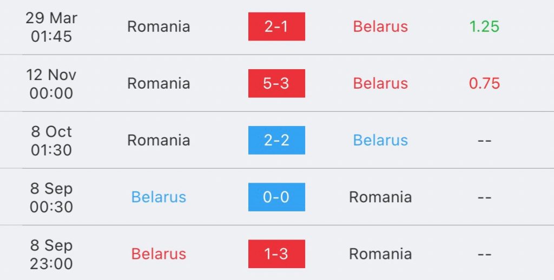This screenshot has width=554, height=280.
Task: Open the 5-3 score badge
Action: tap(276, 83)
